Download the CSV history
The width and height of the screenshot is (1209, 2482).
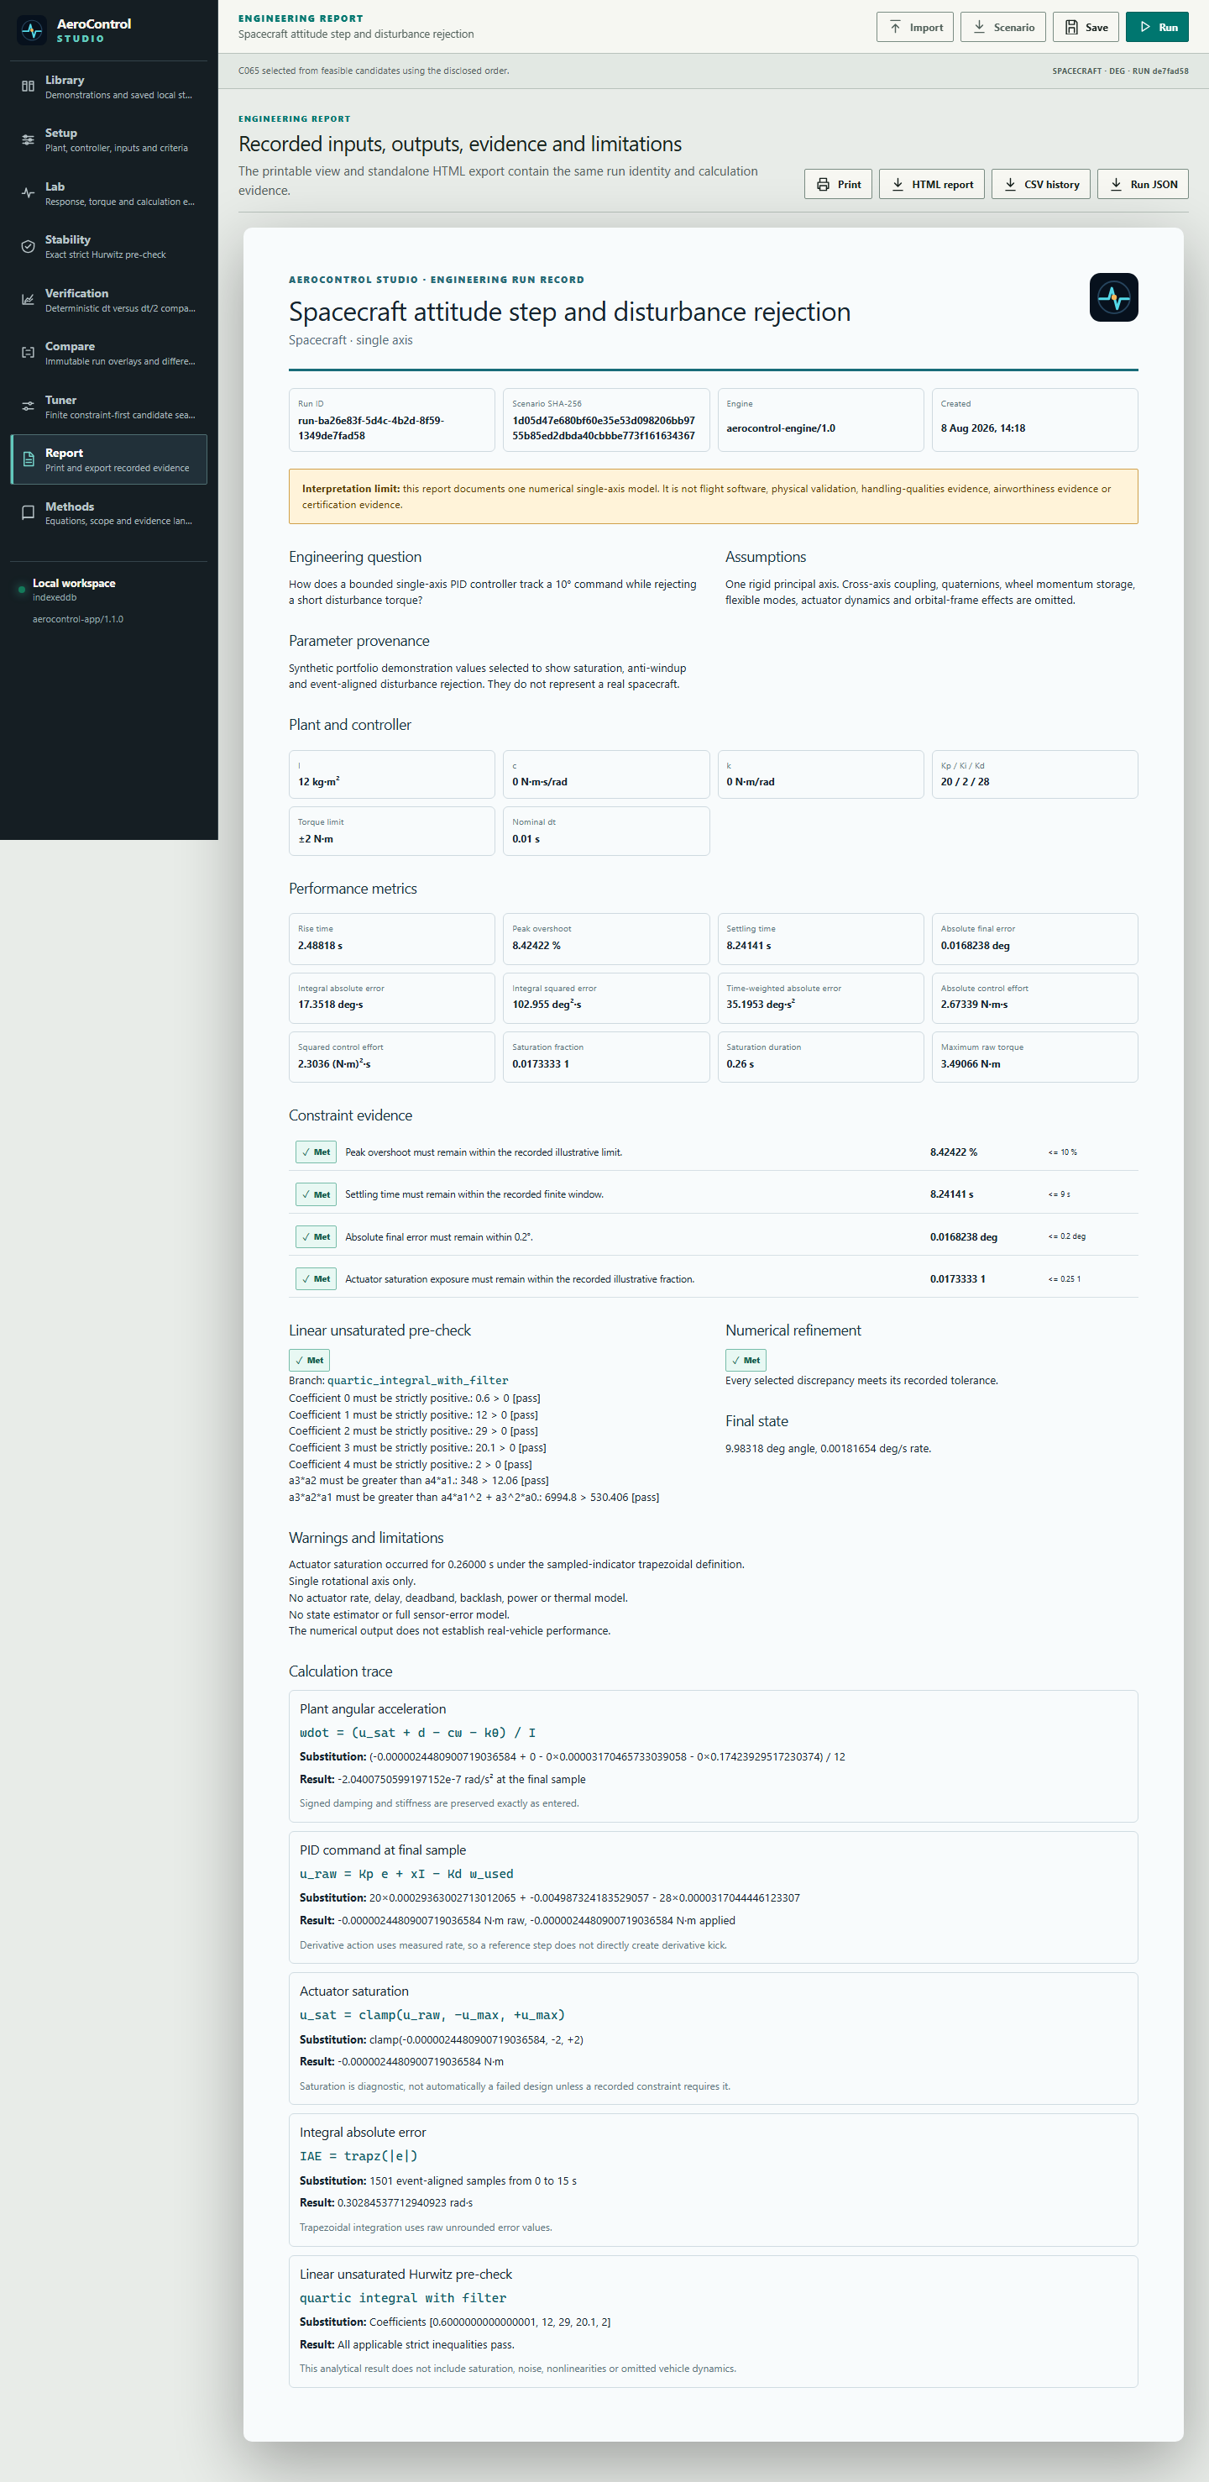[1040, 184]
